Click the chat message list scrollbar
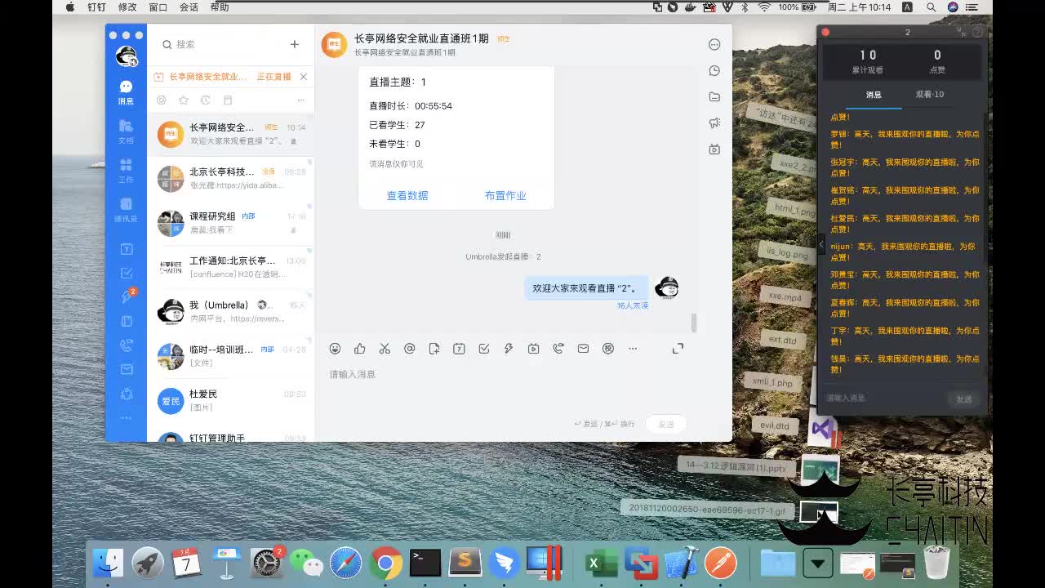Screen dimensions: 1045x588 click(694, 323)
